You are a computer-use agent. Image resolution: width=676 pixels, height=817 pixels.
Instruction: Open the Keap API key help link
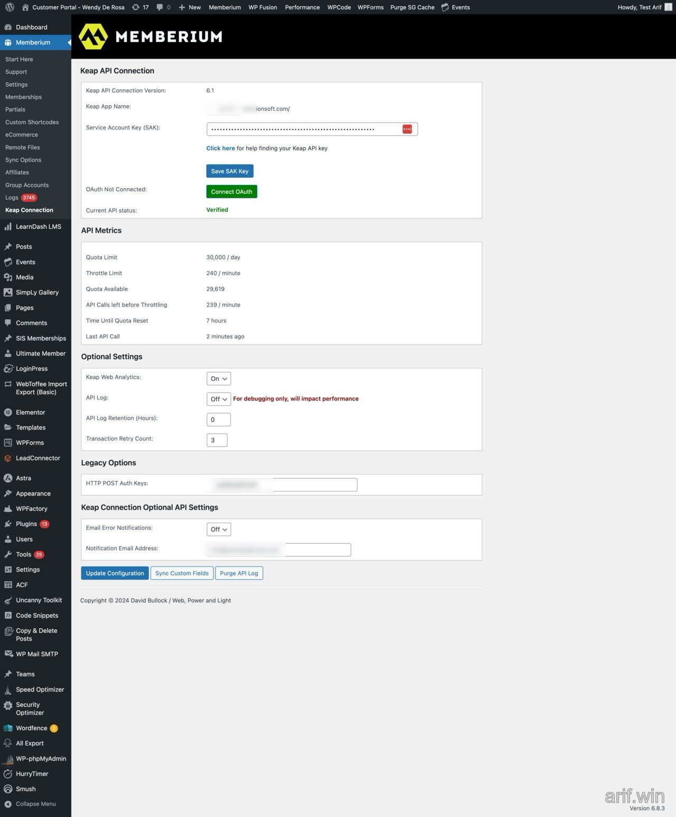(220, 148)
